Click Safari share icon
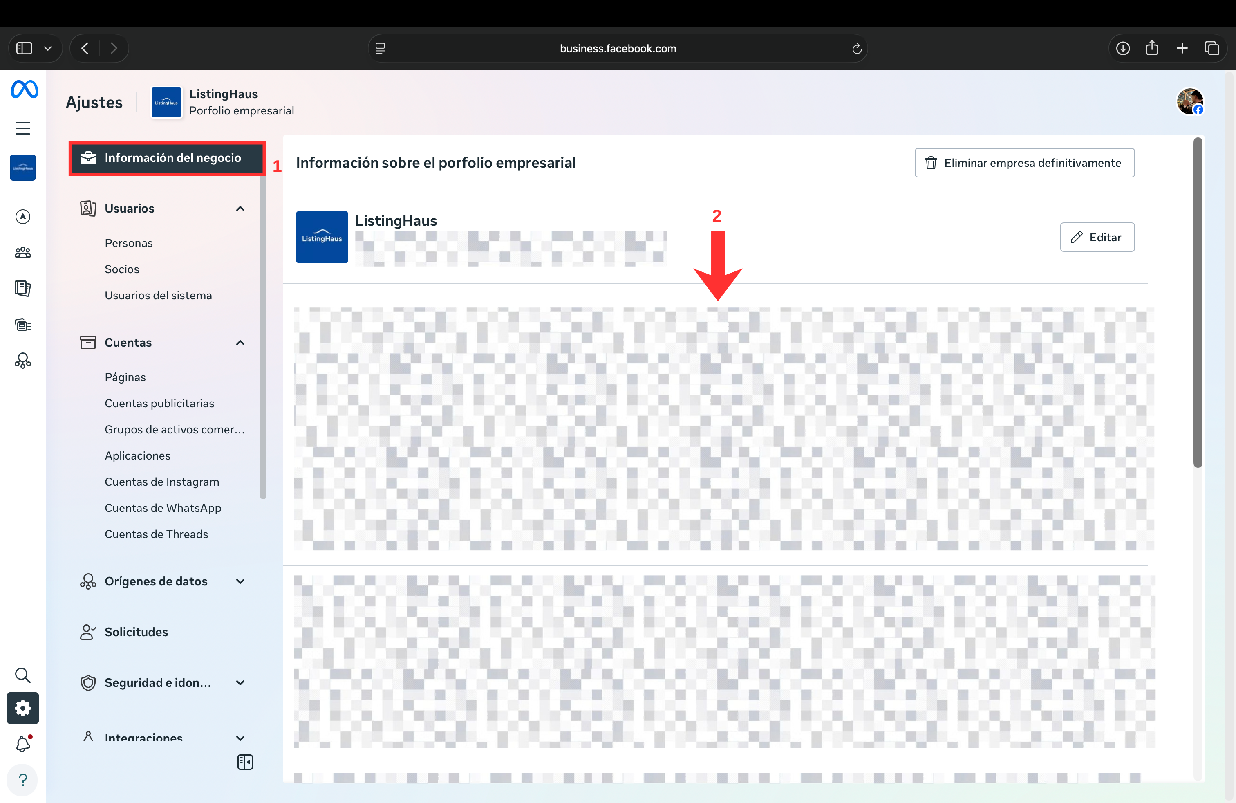This screenshot has height=803, width=1236. [1152, 48]
